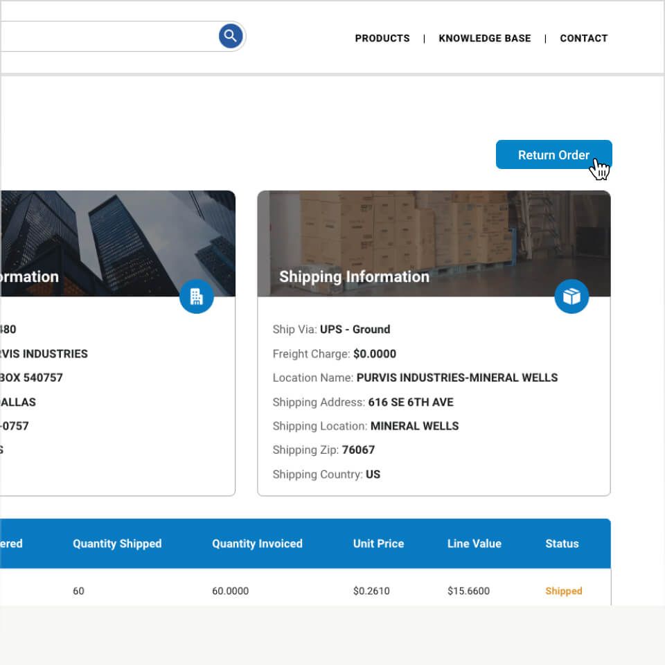Click the building icon on the customer card
This screenshot has width=665, height=665.
196,296
